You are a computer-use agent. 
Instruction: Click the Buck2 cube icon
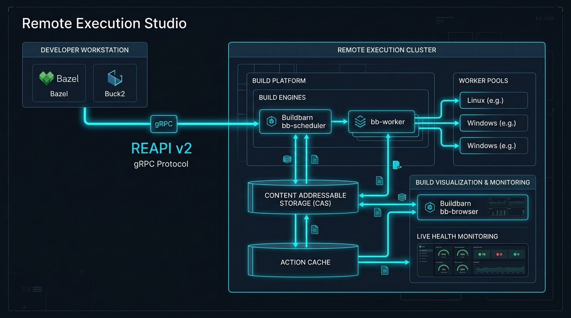tap(115, 79)
